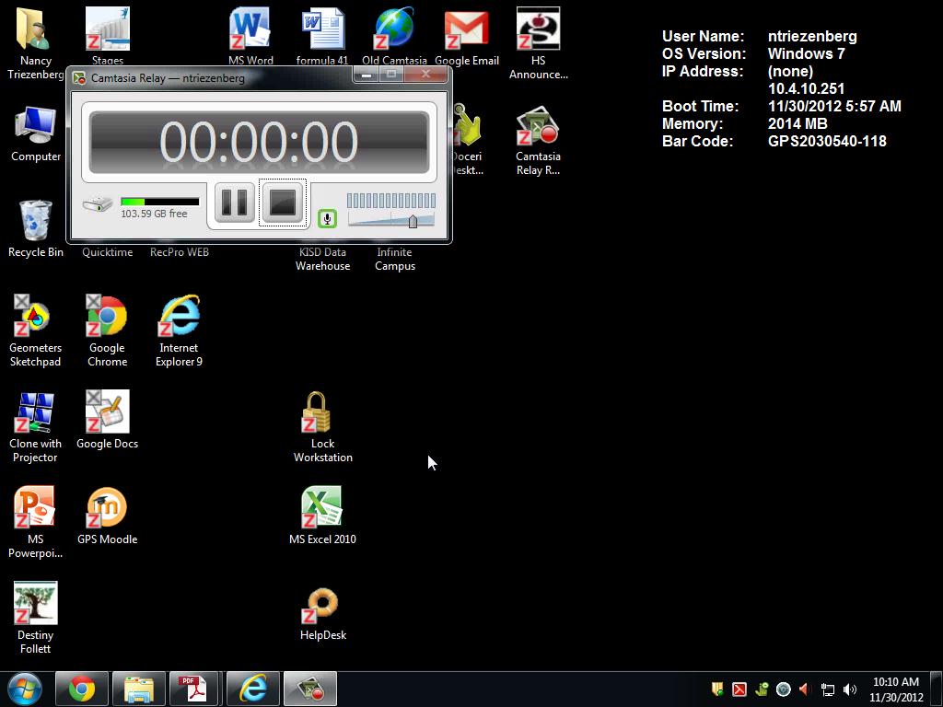Open the Doceri Desktop shortcut icon
This screenshot has width=943, height=707.
point(467,141)
